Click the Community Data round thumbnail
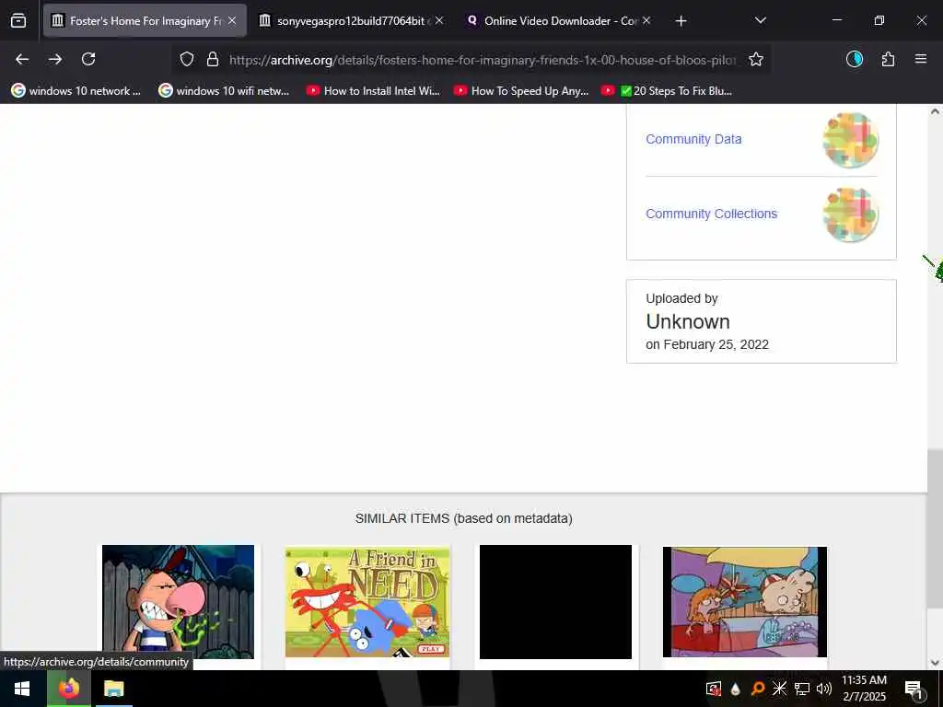Screen dimensions: 943x707 click(850, 140)
